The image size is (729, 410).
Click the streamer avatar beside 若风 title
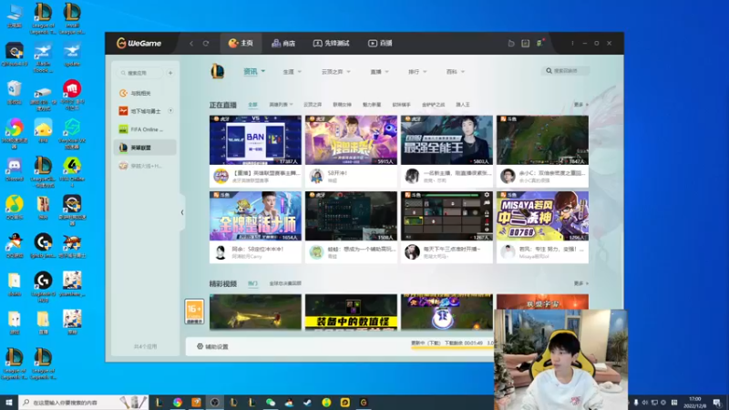[508, 252]
